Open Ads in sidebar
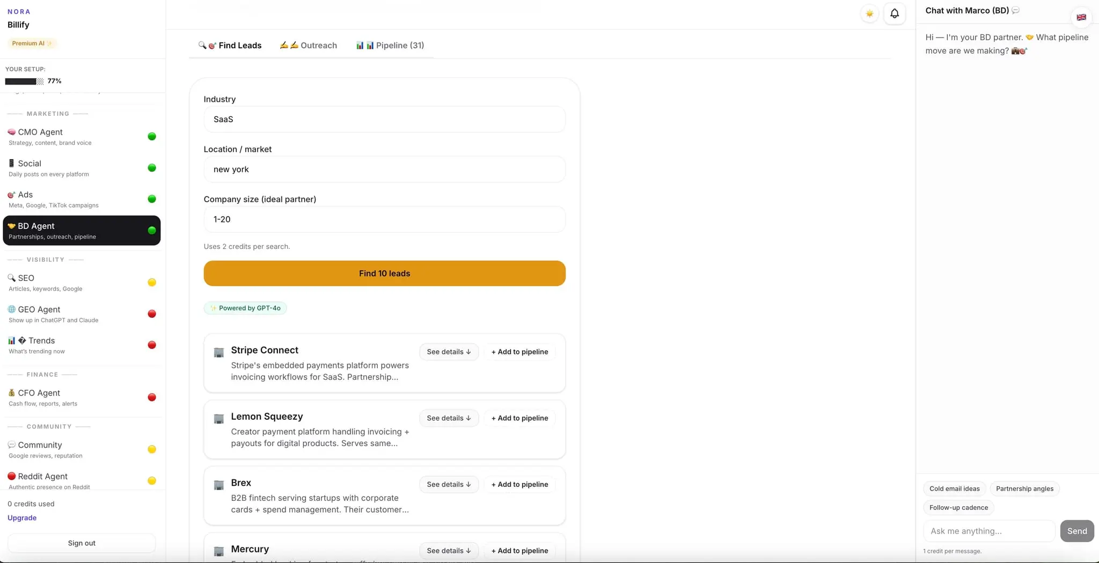The image size is (1099, 563). 82,199
